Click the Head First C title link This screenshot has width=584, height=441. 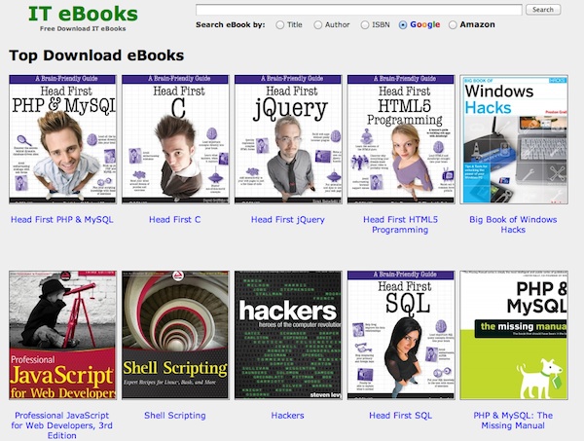click(x=174, y=220)
